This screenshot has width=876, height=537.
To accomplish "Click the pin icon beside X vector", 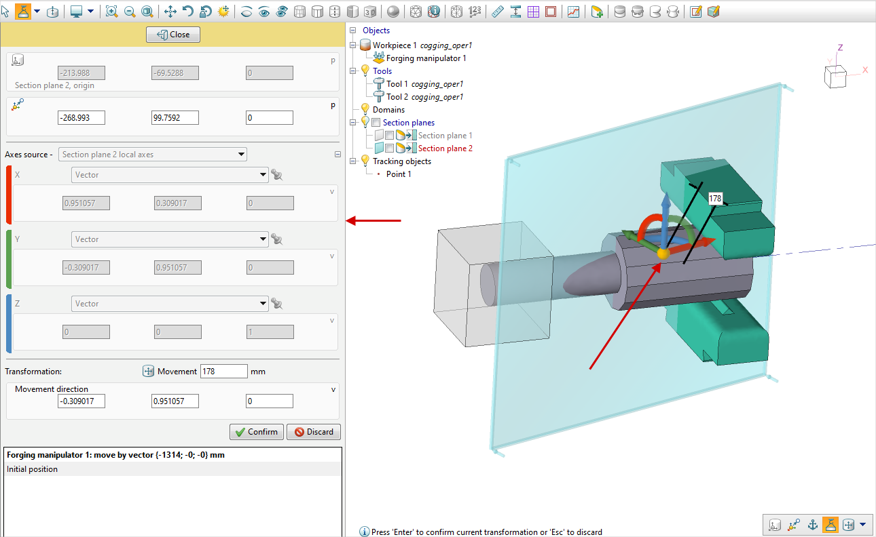I will pos(277,175).
